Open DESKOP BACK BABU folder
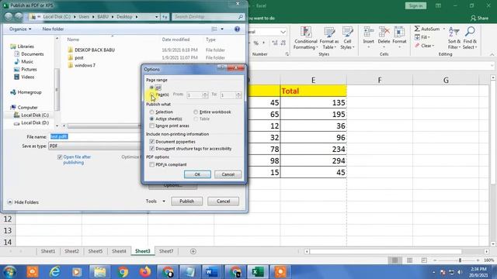Image resolution: width=497 pixels, height=279 pixels. 95,50
